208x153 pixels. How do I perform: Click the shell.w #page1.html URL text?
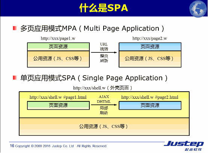pos(58,97)
